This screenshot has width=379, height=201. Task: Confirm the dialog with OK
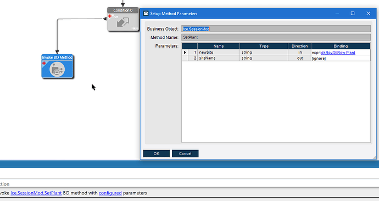[157, 153]
